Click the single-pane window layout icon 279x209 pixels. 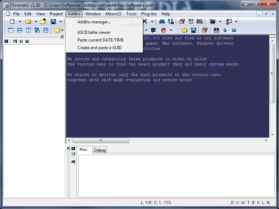coord(11,30)
